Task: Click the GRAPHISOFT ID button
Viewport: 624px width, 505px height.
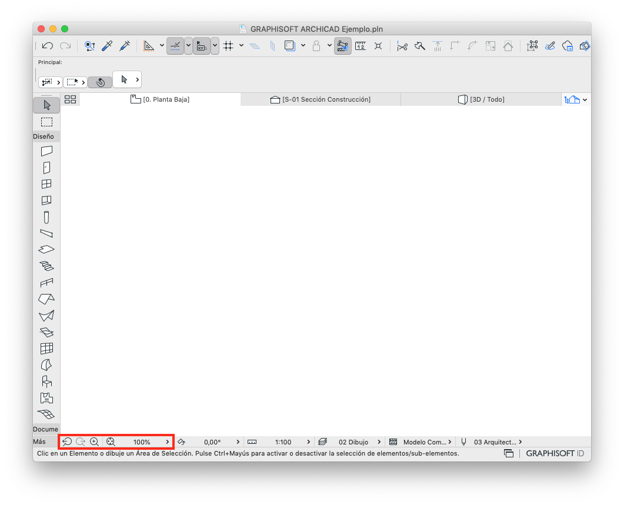Action: (x=555, y=454)
